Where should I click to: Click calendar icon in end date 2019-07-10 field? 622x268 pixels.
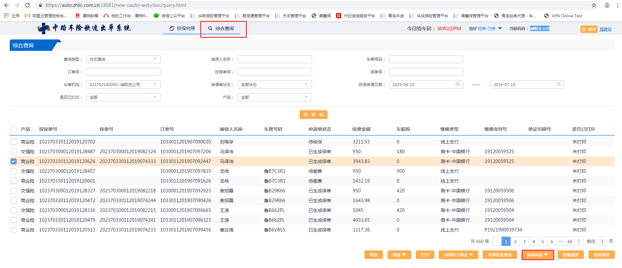(x=558, y=84)
